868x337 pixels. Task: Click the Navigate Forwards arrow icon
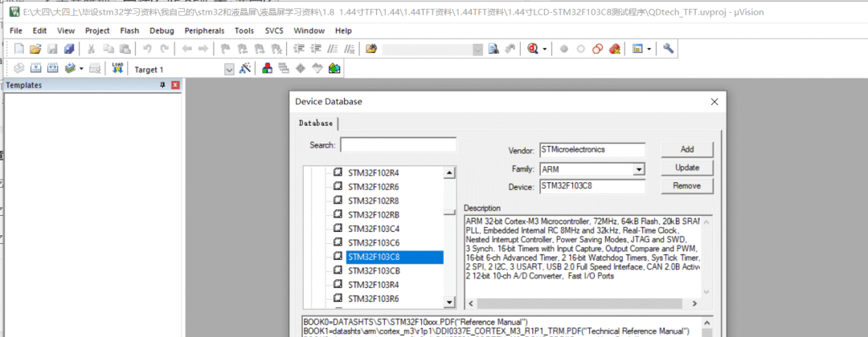click(203, 49)
